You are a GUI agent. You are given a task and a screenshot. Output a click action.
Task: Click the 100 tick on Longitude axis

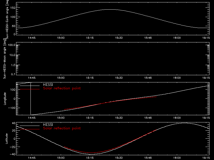coord(13,90)
